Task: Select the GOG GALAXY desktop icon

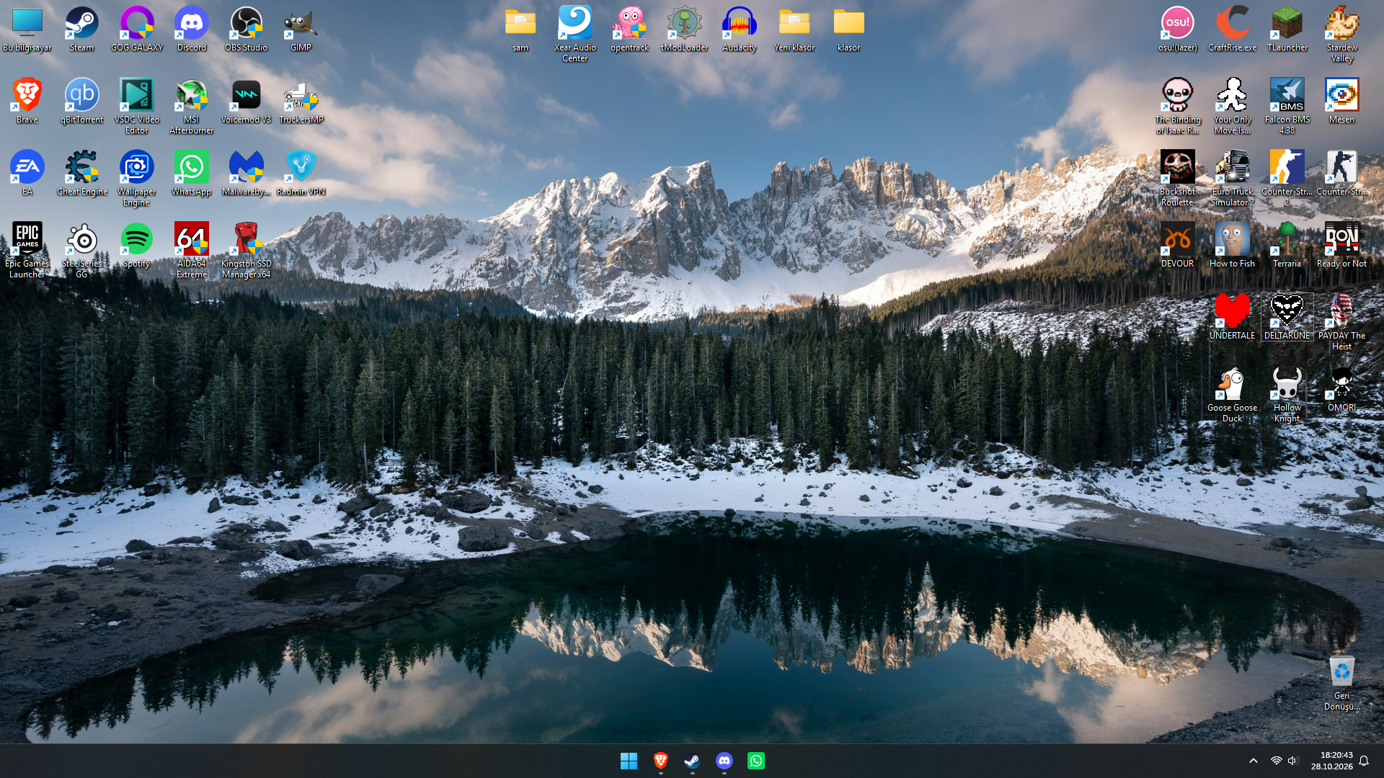Action: 137,30
